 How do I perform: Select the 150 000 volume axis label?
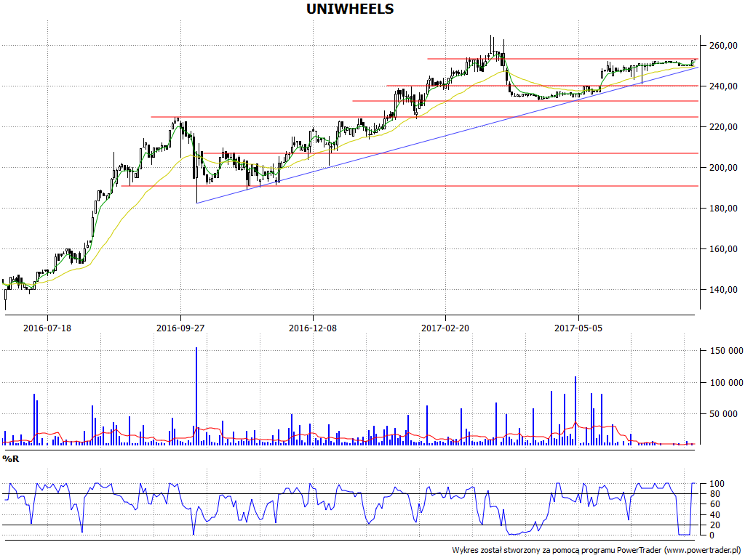pyautogui.click(x=726, y=351)
